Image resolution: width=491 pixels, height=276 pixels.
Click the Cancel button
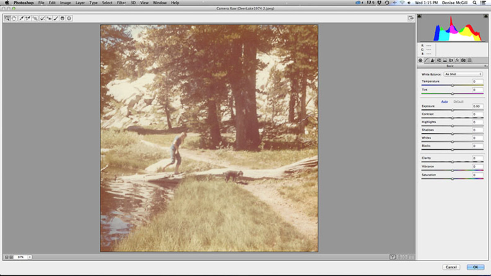(x=450, y=267)
